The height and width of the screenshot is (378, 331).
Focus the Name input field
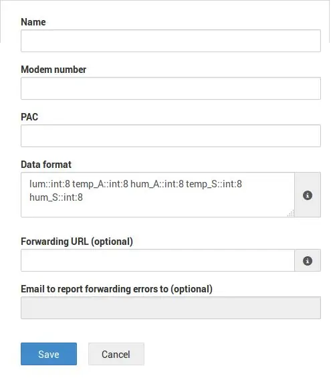tap(171, 41)
